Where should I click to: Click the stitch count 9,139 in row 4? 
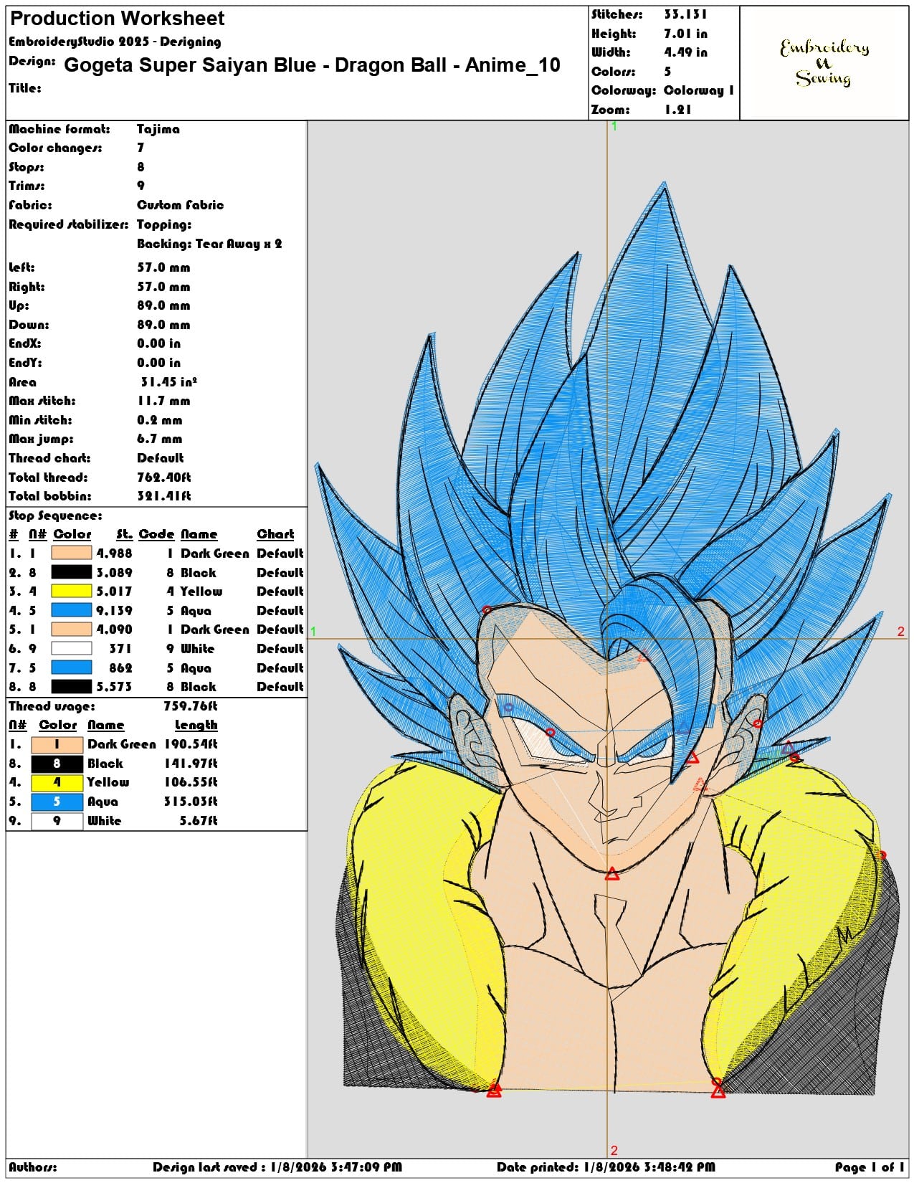(115, 611)
